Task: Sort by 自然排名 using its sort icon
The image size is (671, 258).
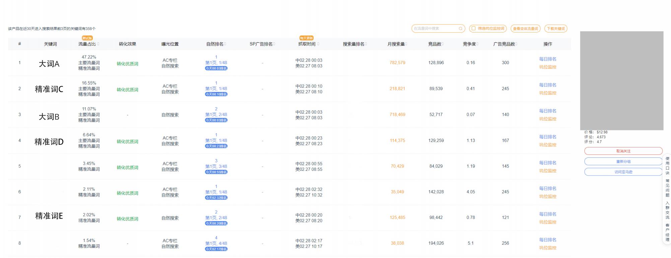Action: point(225,44)
